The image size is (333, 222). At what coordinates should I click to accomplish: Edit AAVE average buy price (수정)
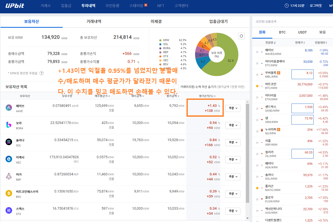click(111, 110)
